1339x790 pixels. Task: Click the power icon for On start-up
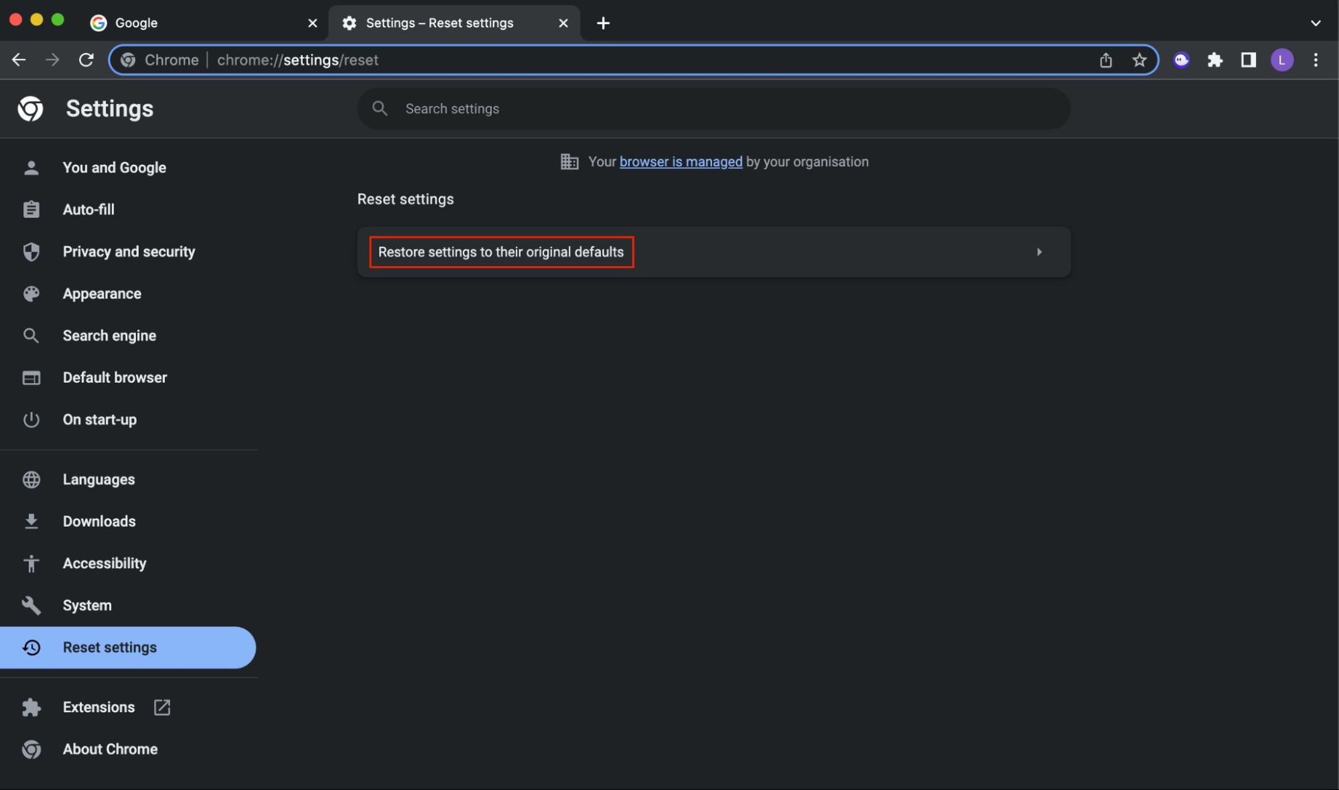tap(31, 419)
